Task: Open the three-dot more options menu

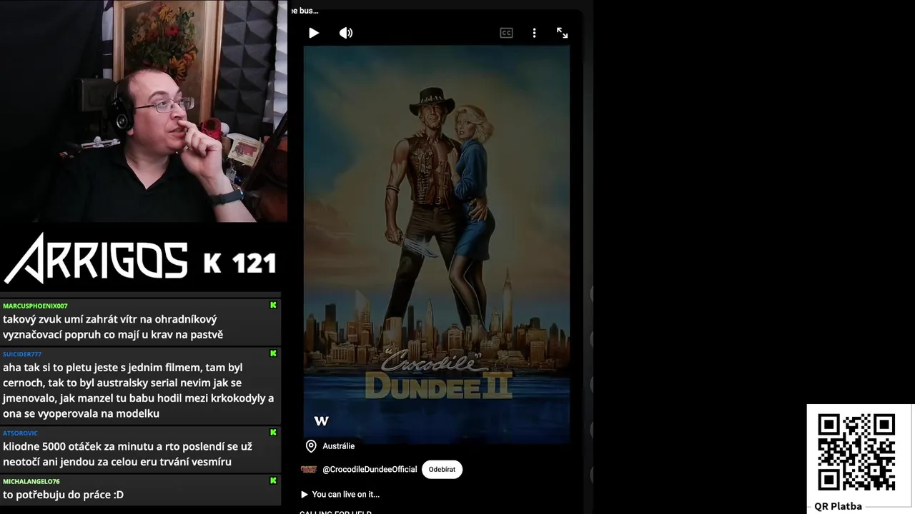Action: (x=534, y=33)
